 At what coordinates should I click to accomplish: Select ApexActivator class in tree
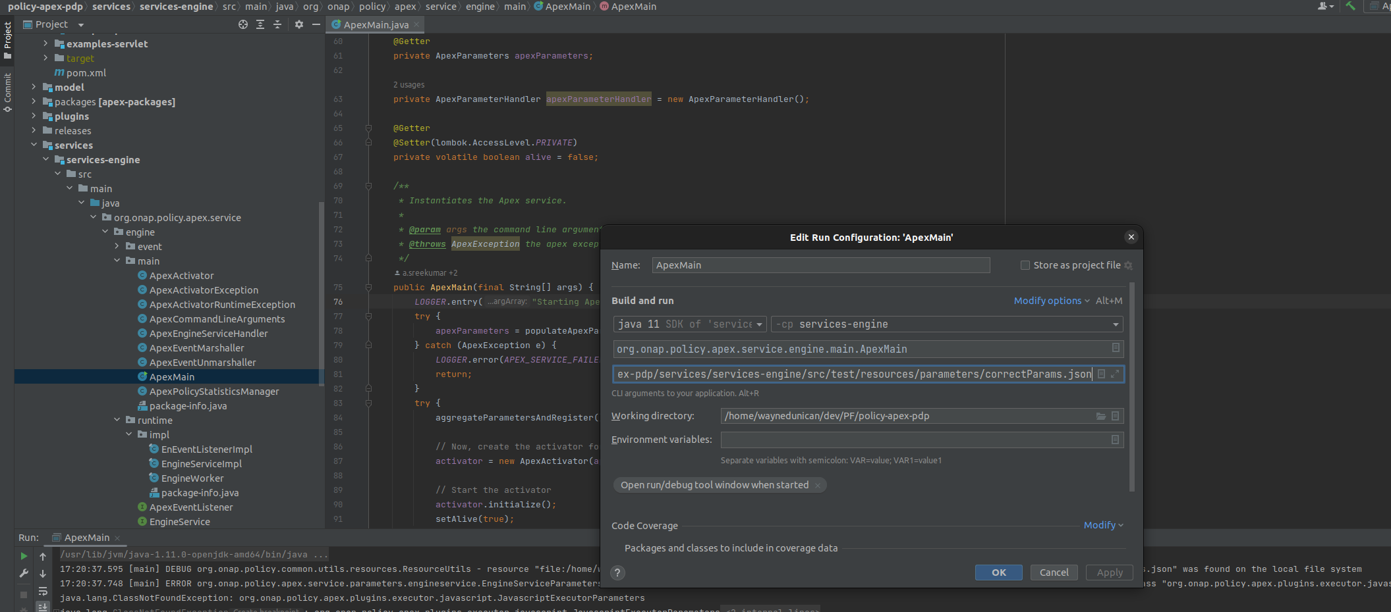click(x=182, y=276)
